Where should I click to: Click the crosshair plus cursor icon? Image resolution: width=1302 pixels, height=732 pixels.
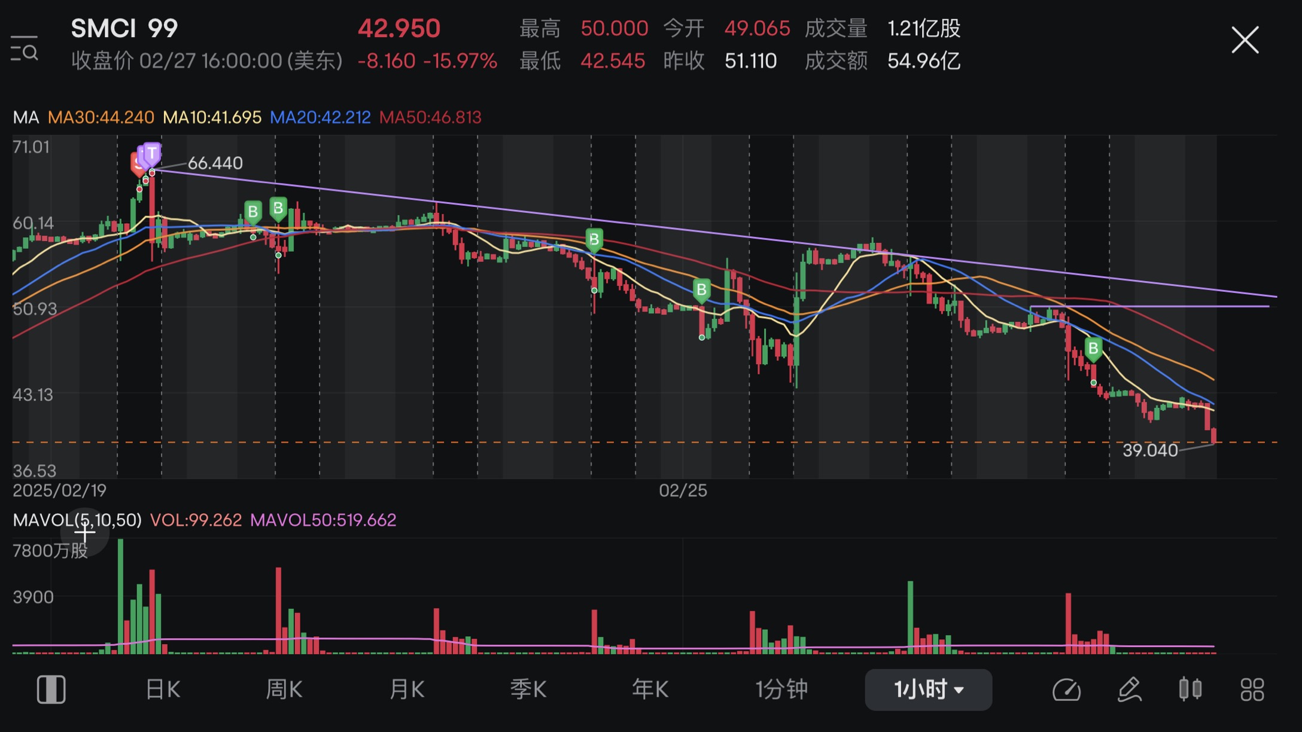[85, 532]
